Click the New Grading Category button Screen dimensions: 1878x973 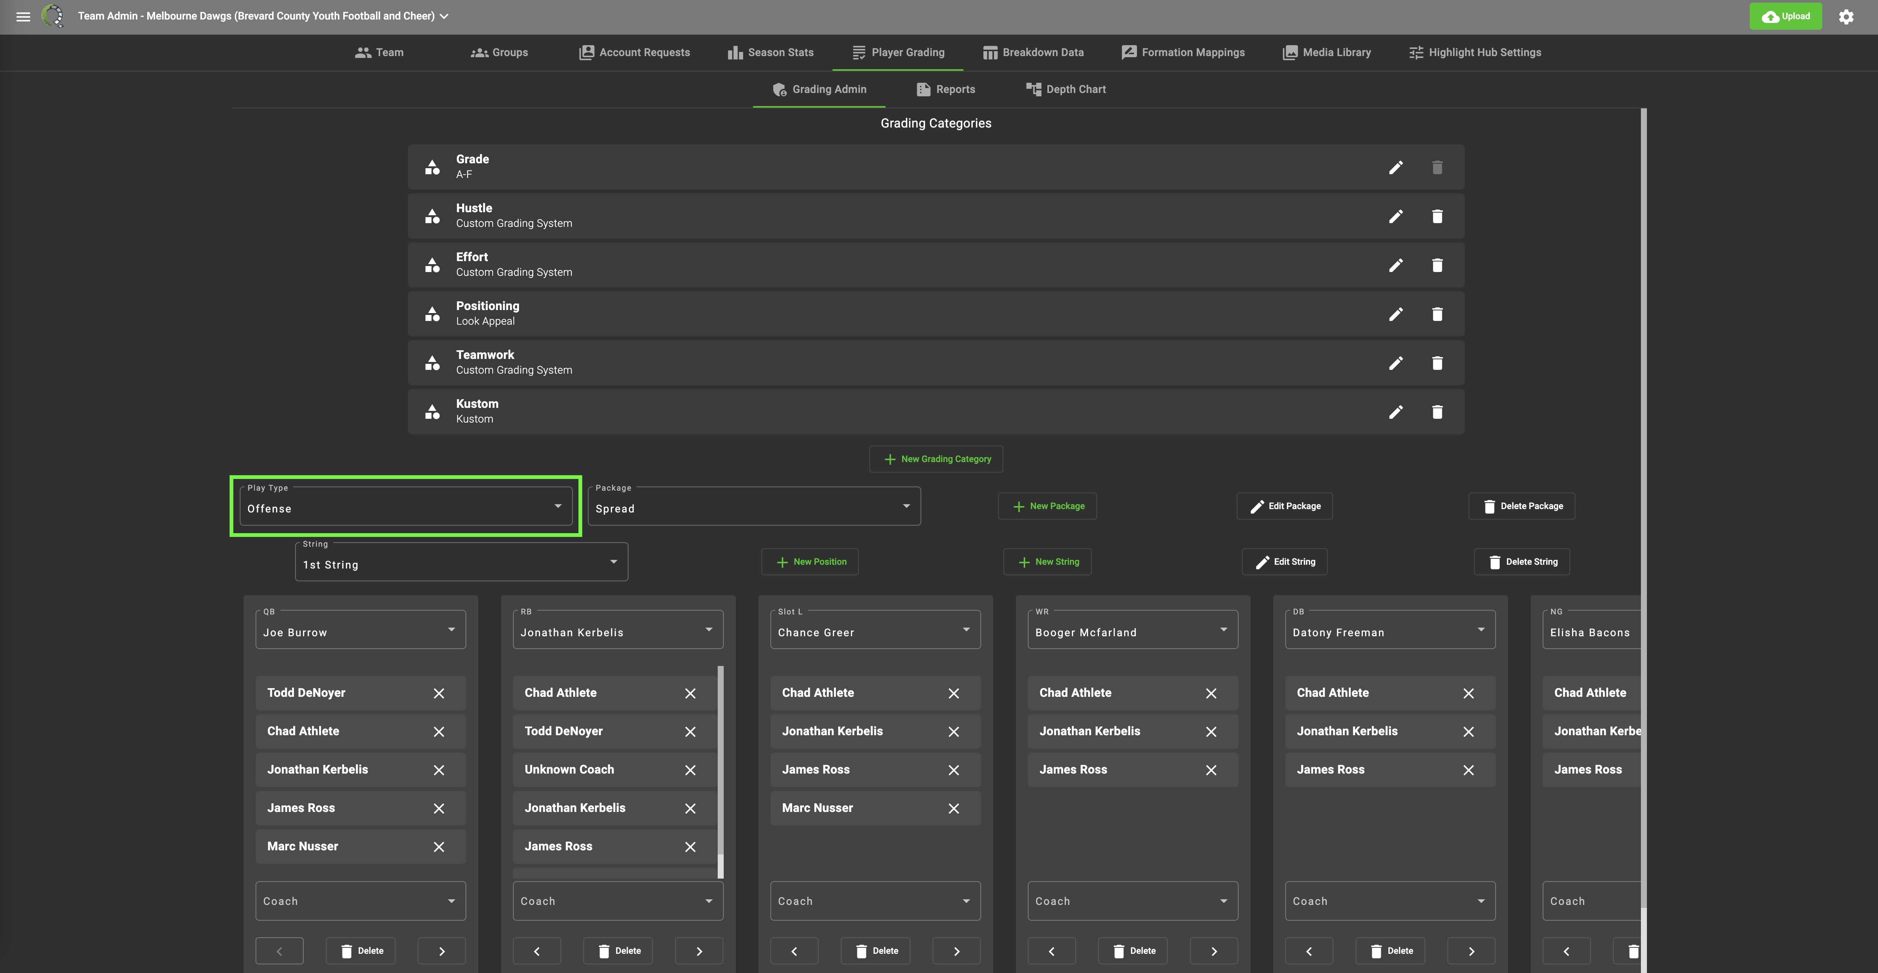pyautogui.click(x=935, y=458)
